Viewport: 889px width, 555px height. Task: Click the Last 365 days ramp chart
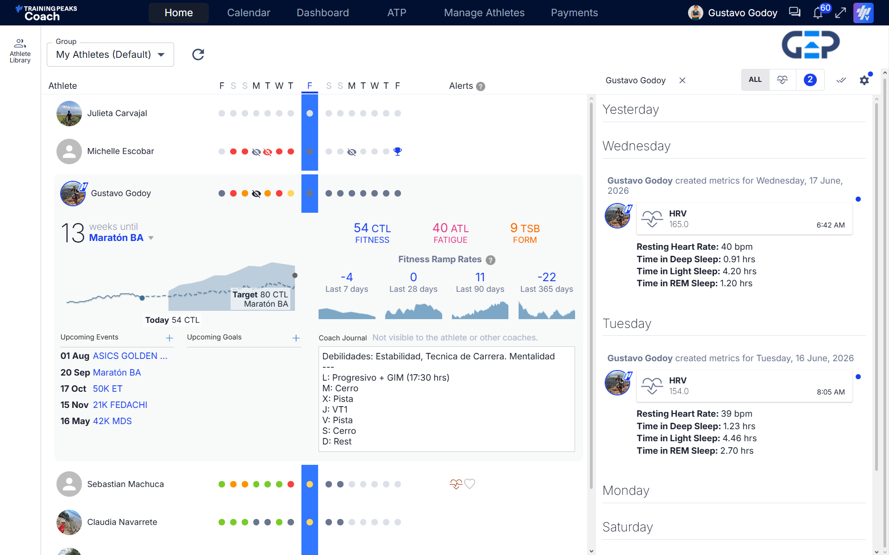tap(547, 311)
